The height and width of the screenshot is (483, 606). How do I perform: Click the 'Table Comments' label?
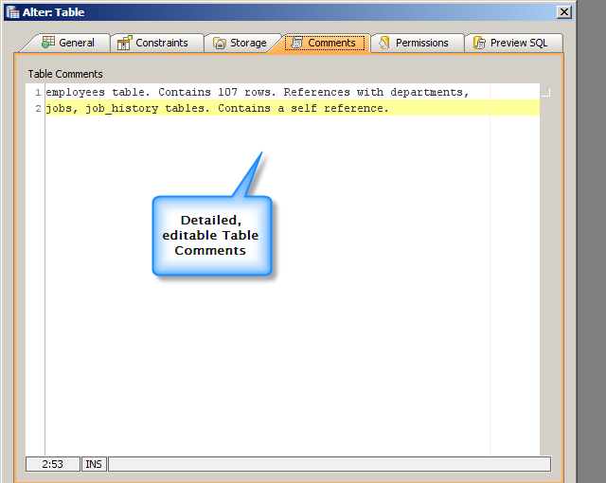(65, 74)
